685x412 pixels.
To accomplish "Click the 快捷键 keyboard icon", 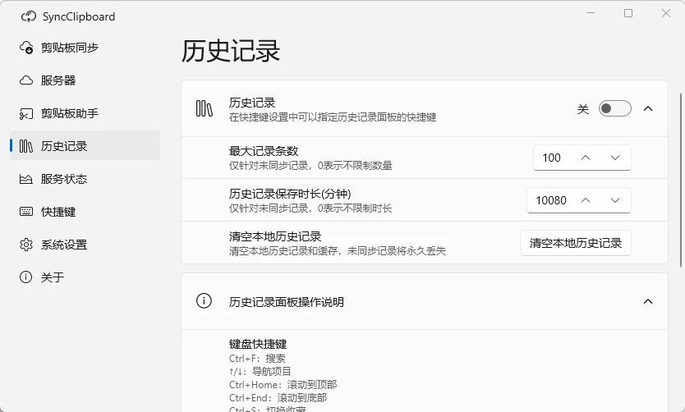I will pos(26,212).
